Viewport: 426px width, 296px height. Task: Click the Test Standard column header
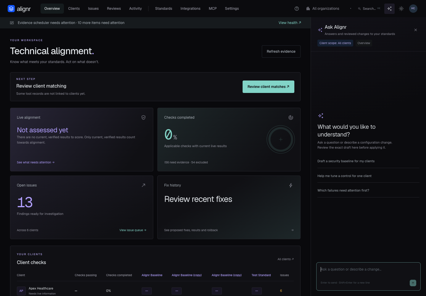pyautogui.click(x=261, y=275)
